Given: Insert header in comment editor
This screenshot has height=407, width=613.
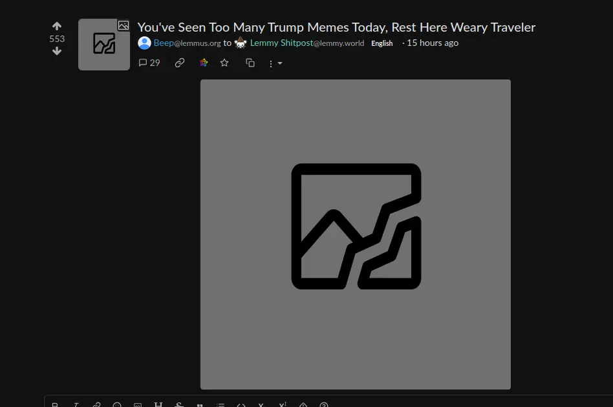Looking at the screenshot, I should click(158, 404).
